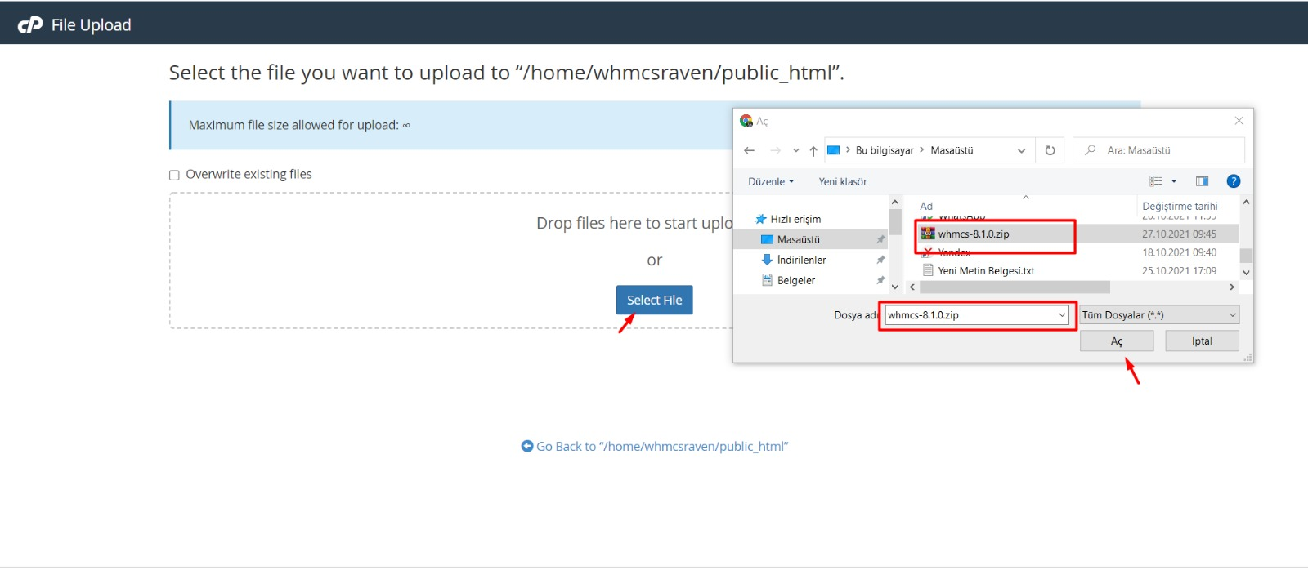Image resolution: width=1308 pixels, height=570 pixels.
Task: Enable Overwrite existing files checkbox
Action: [x=174, y=175]
